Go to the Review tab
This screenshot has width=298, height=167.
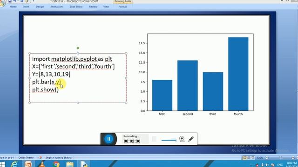pos(93,6)
